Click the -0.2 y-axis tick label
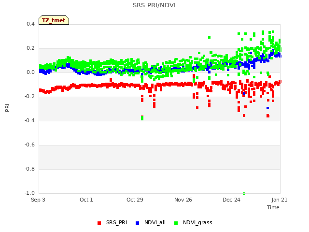309x232 pixels. (29, 97)
